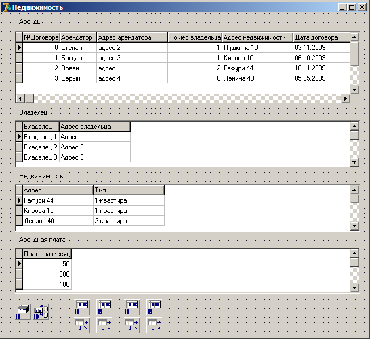Click the Адрес недвижимости column header
The height and width of the screenshot is (339, 370).
(258, 37)
